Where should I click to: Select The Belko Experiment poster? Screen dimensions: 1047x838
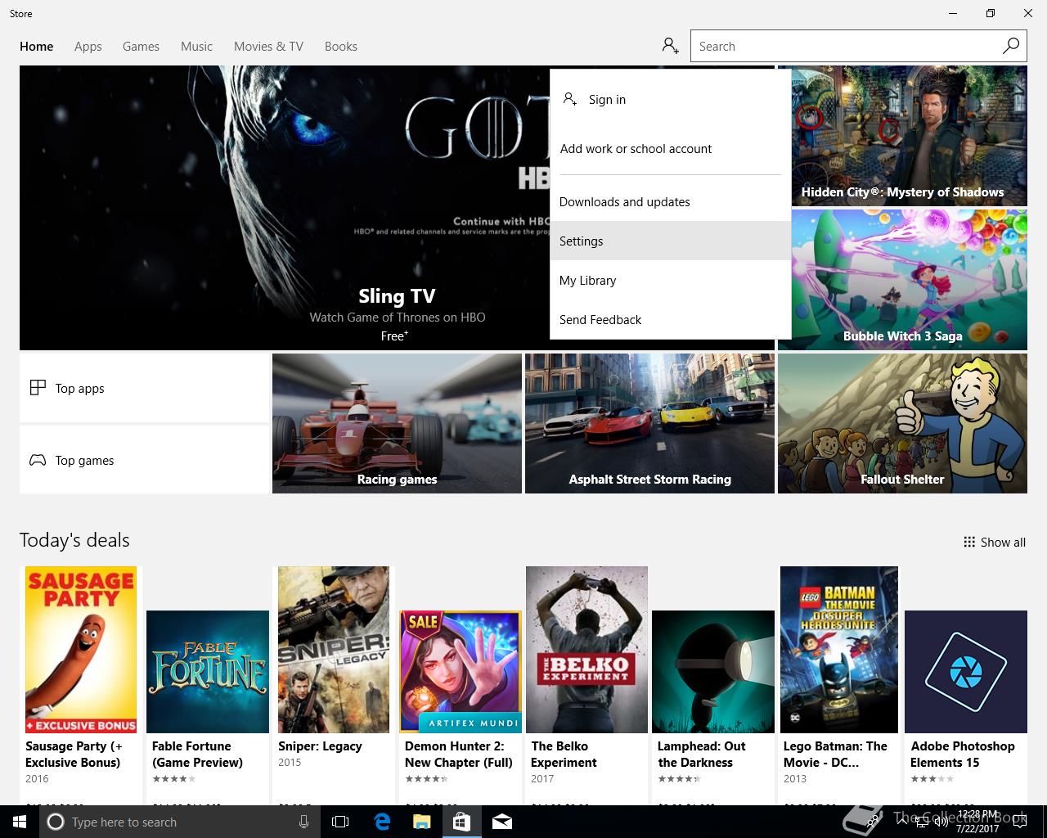[x=586, y=650]
